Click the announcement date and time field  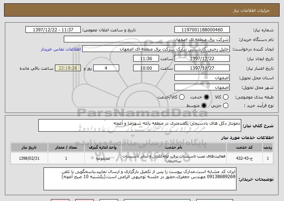(x=53, y=30)
